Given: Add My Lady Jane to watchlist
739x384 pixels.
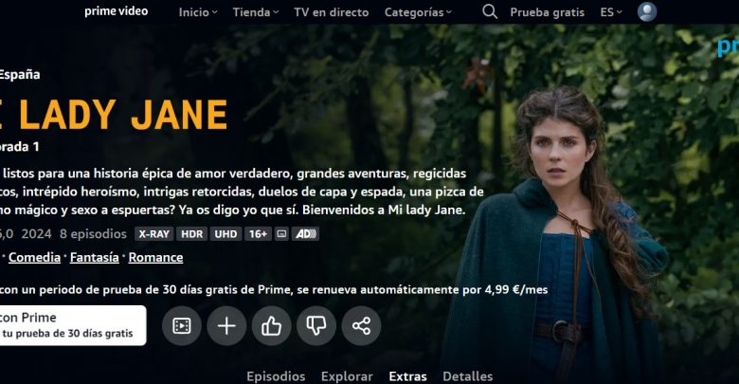Looking at the screenshot, I should (x=226, y=325).
